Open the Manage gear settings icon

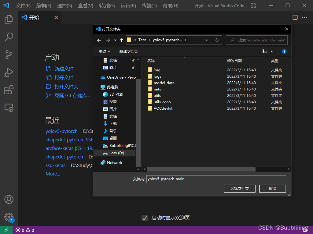pos(9,217)
